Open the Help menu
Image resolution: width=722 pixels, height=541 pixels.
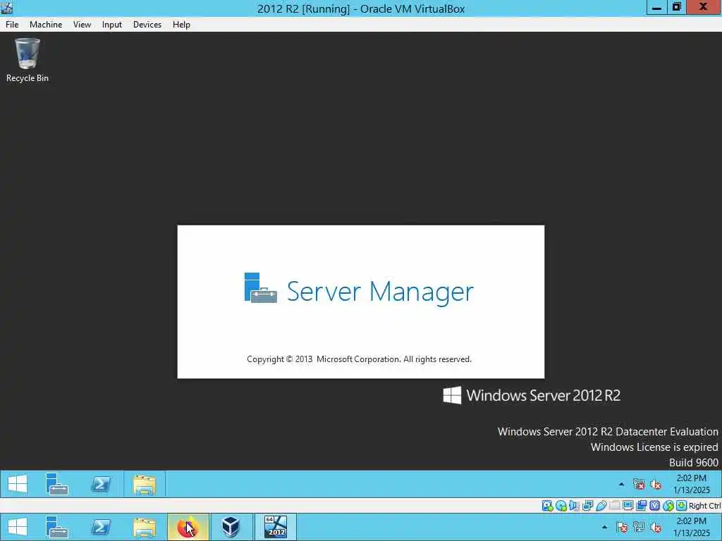point(181,25)
